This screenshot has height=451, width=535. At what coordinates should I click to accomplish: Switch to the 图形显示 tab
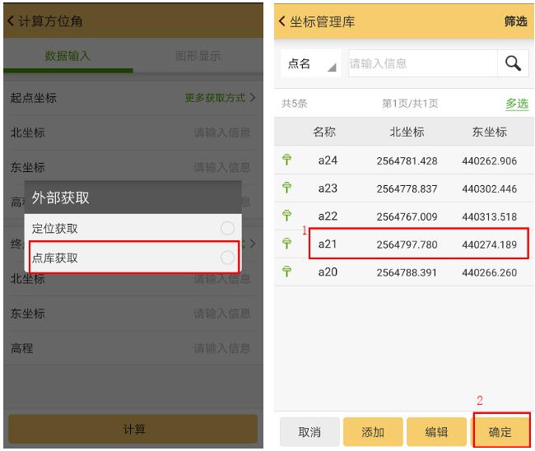[198, 56]
